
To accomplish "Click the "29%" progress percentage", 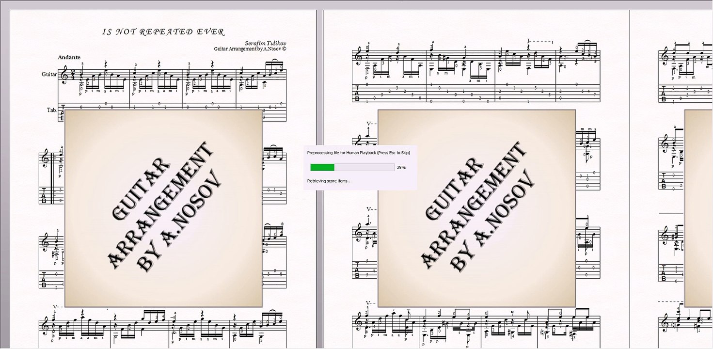I will pos(401,167).
